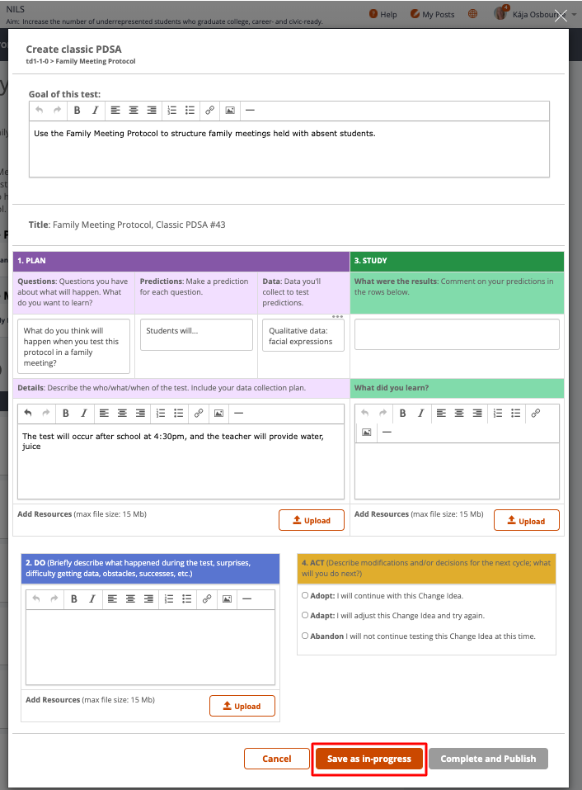
Task: Insert image in DO section editor toolbar
Action: (x=227, y=599)
